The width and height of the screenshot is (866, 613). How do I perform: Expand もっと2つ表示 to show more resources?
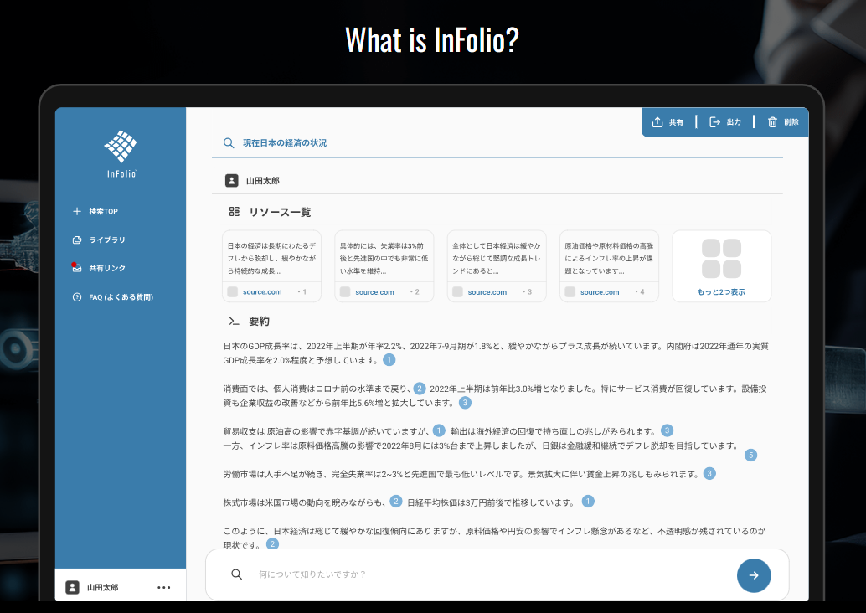tap(721, 292)
